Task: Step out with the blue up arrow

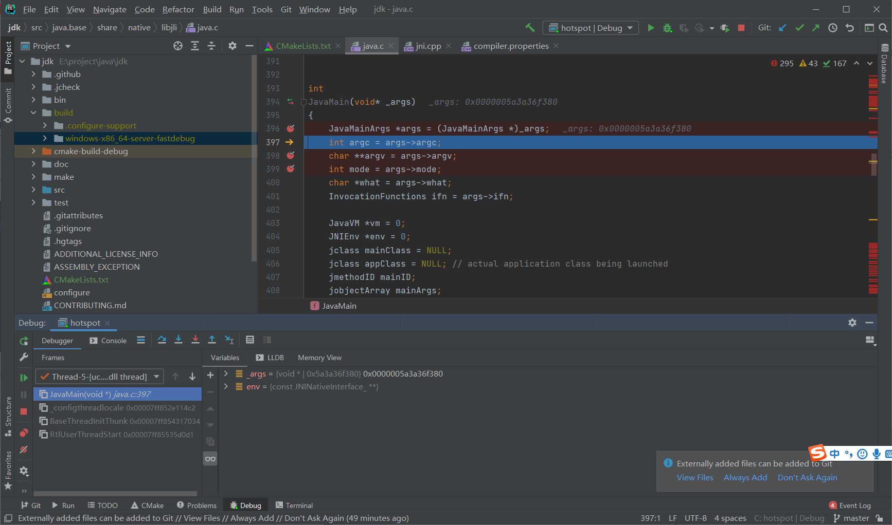Action: [212, 340]
